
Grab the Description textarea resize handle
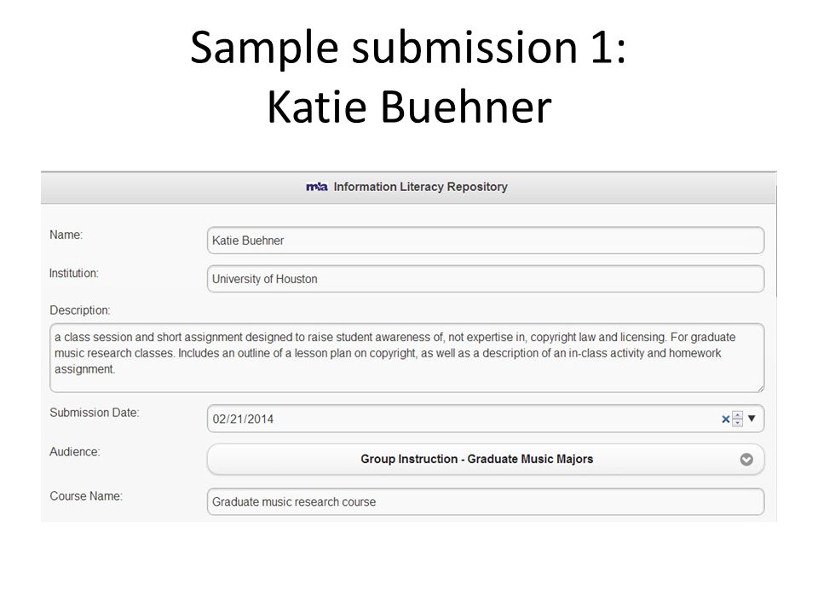click(x=761, y=388)
